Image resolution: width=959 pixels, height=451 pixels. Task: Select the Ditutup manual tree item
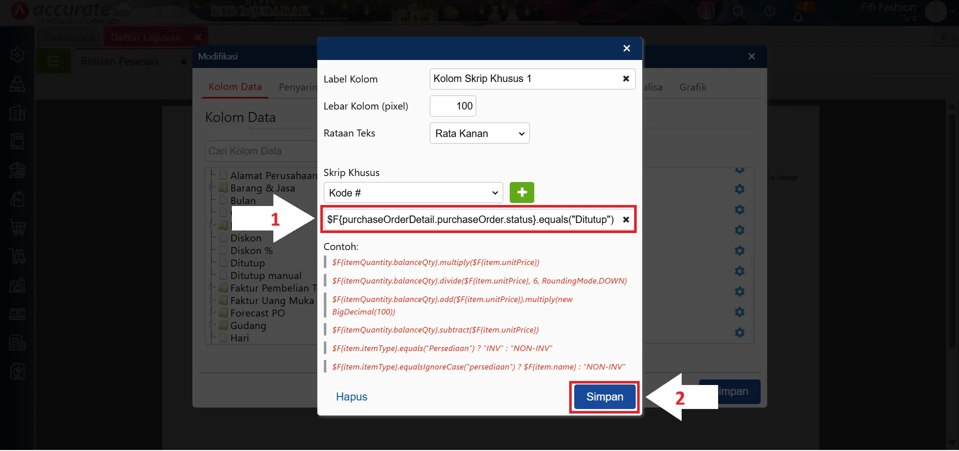coord(265,276)
